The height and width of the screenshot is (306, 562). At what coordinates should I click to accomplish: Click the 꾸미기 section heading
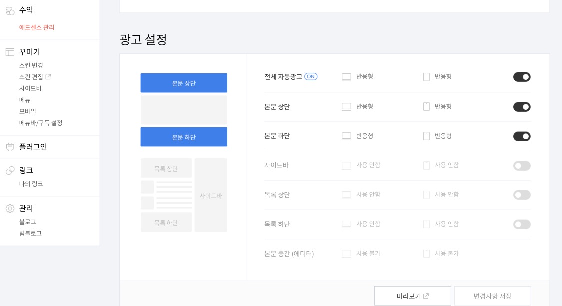[30, 52]
